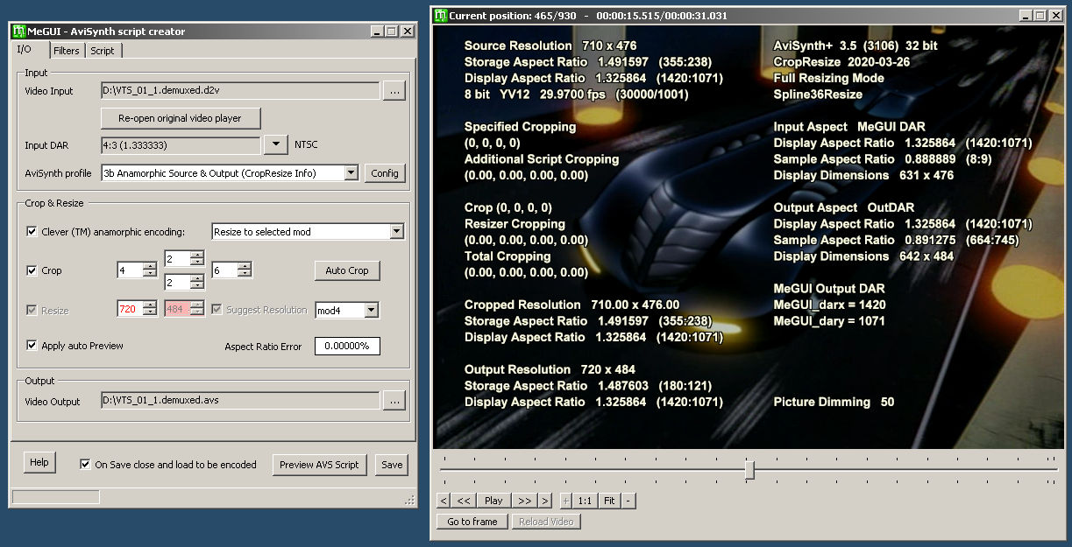Open the mod4 dropdown
Image resolution: width=1072 pixels, height=547 pixels.
coord(372,310)
